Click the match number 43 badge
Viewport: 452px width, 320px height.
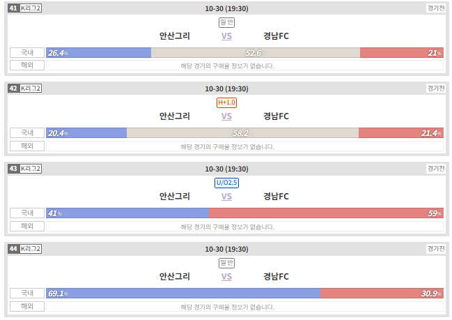(x=13, y=169)
